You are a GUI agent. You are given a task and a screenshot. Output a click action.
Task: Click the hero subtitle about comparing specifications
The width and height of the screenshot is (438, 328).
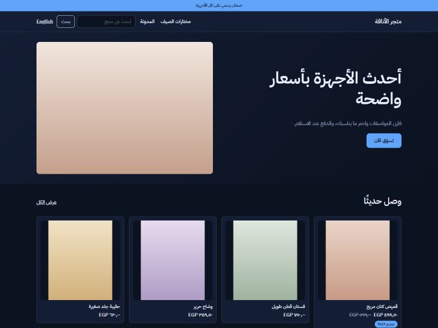pyautogui.click(x=347, y=123)
